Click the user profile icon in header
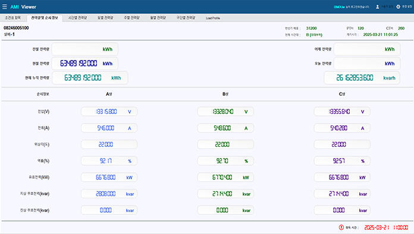 point(377,7)
